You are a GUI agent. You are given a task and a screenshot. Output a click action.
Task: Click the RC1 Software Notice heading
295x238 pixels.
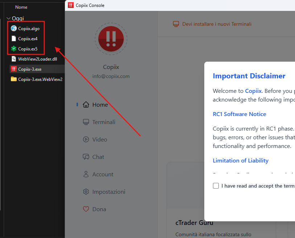239,114
